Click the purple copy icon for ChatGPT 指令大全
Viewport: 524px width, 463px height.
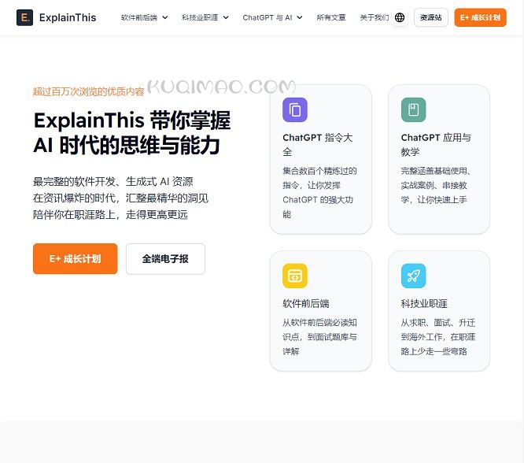point(295,109)
